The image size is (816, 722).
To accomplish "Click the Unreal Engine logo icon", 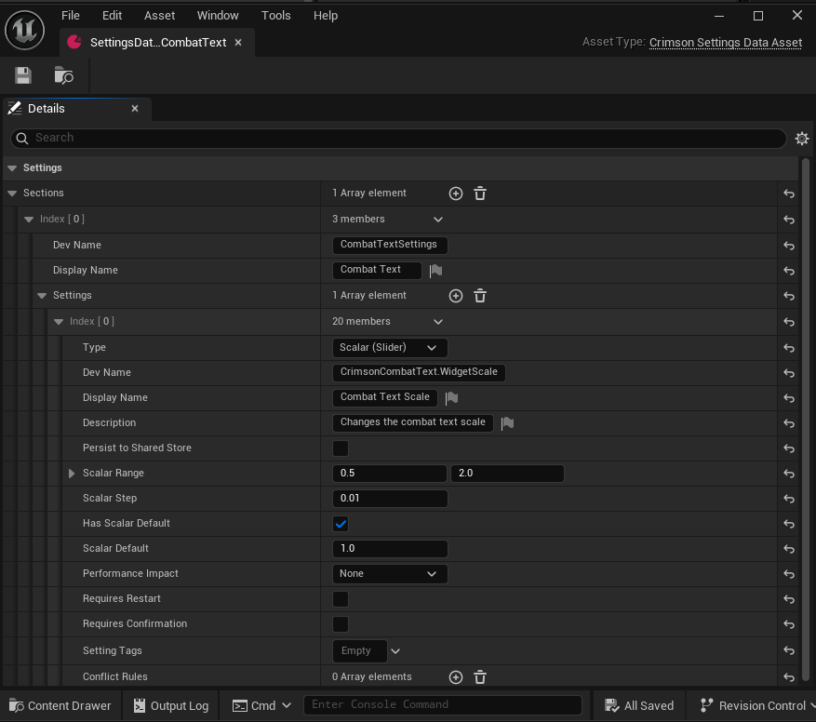I will tap(24, 30).
